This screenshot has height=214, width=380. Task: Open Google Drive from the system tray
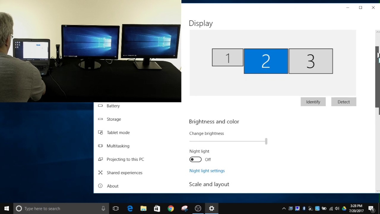click(x=344, y=208)
